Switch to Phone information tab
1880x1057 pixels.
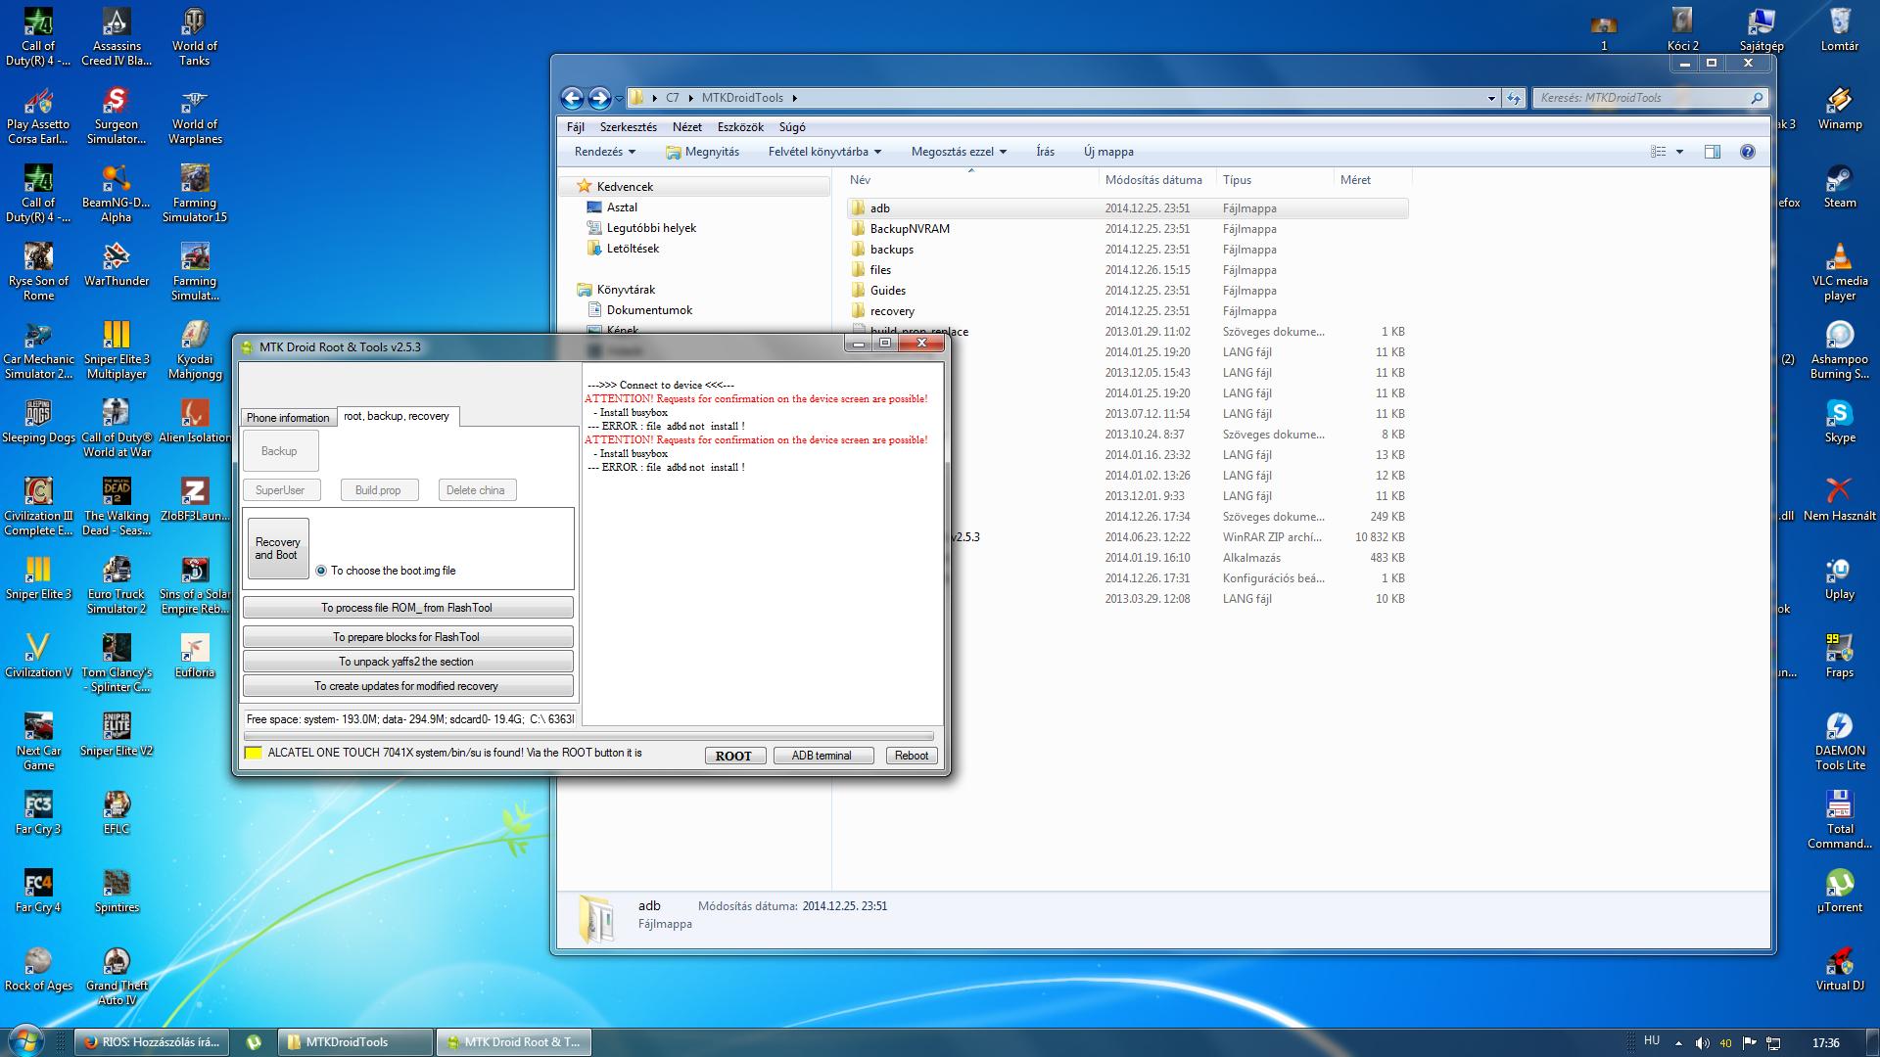tap(288, 418)
